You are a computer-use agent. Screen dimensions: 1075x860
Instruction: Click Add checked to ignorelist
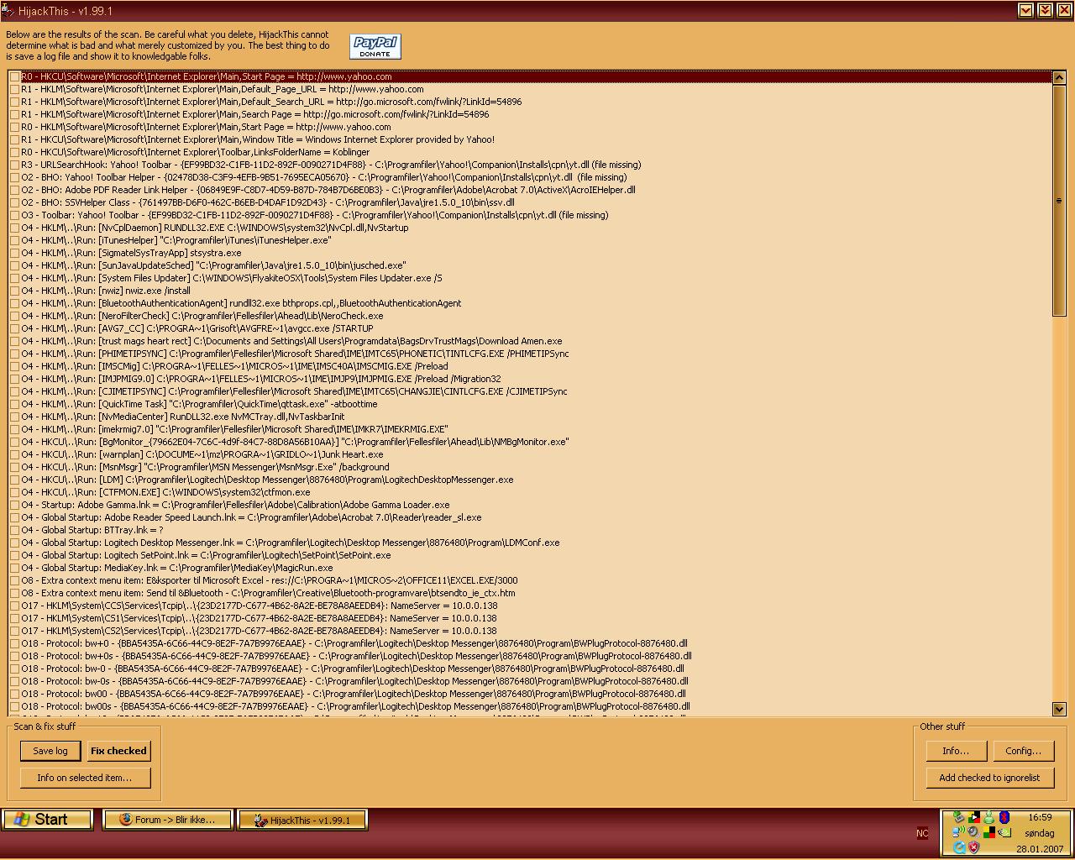point(989,778)
